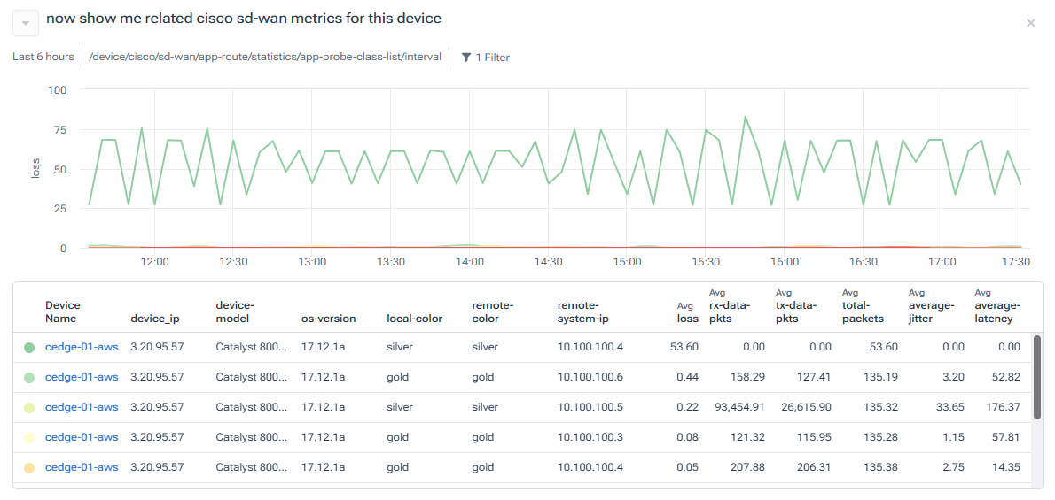Sort by device-model column header
The height and width of the screenshot is (500, 1055).
click(x=234, y=312)
